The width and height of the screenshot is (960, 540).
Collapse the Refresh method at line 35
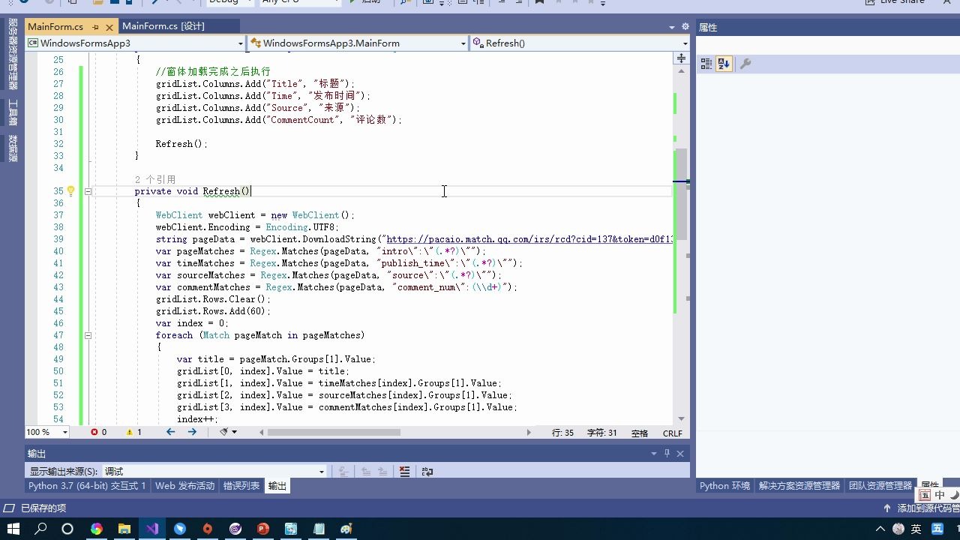click(88, 191)
